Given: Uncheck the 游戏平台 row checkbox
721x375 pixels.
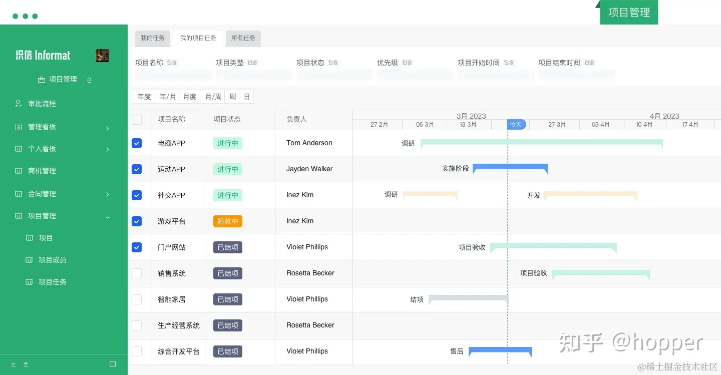Looking at the screenshot, I should [137, 221].
